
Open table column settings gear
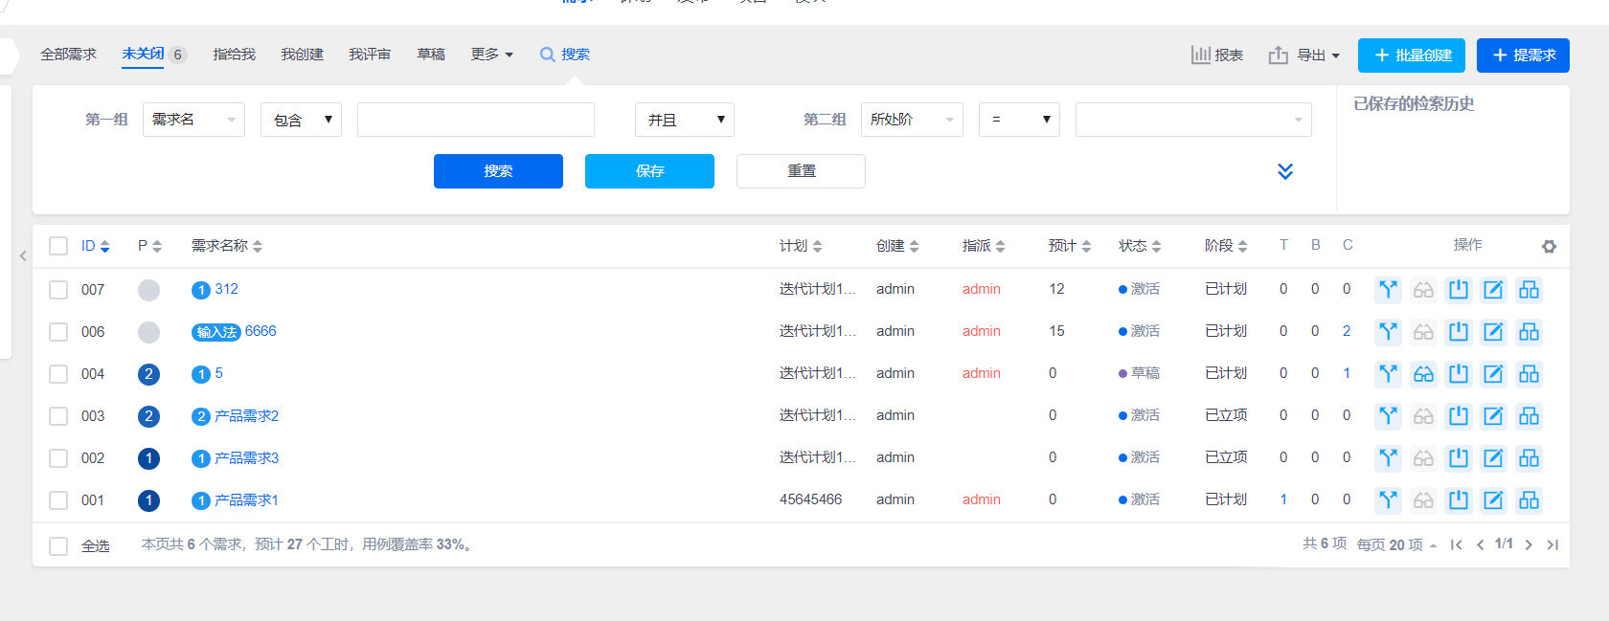pos(1549,247)
